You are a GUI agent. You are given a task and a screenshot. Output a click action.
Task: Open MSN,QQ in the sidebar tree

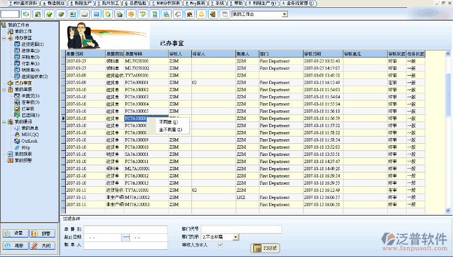tap(29, 134)
